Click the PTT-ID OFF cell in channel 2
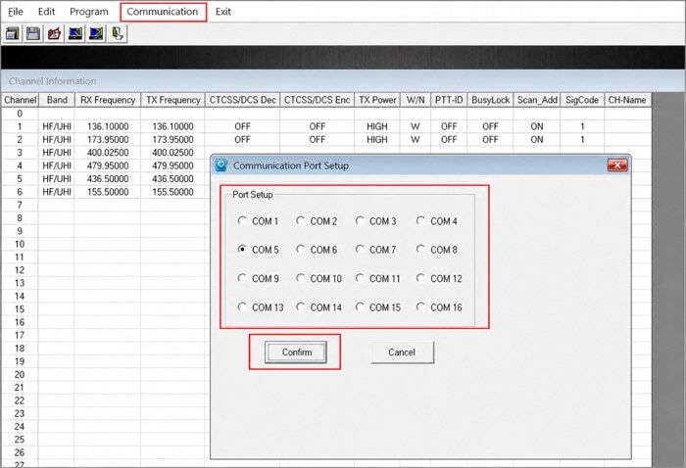This screenshot has height=468, width=686. point(449,139)
